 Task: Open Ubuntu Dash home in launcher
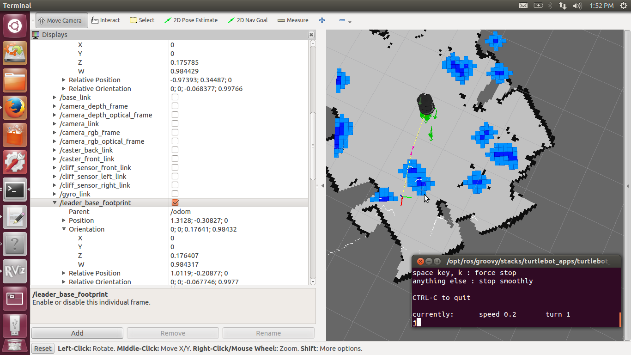15,26
